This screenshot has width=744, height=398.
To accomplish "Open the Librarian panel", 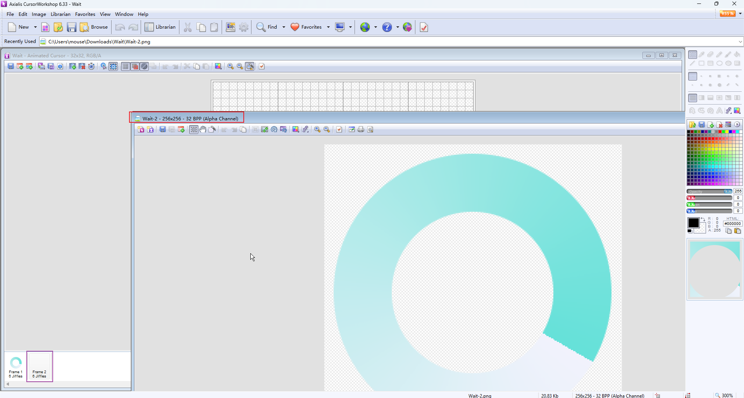I will coord(160,27).
